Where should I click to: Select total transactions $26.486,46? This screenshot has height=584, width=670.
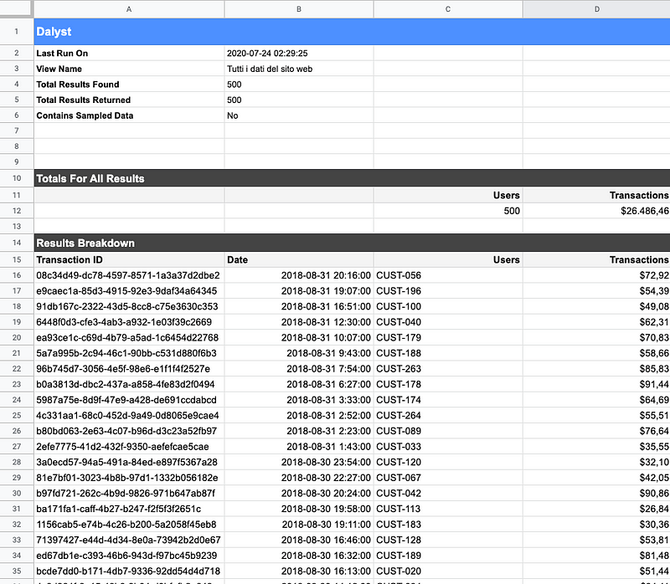596,211
